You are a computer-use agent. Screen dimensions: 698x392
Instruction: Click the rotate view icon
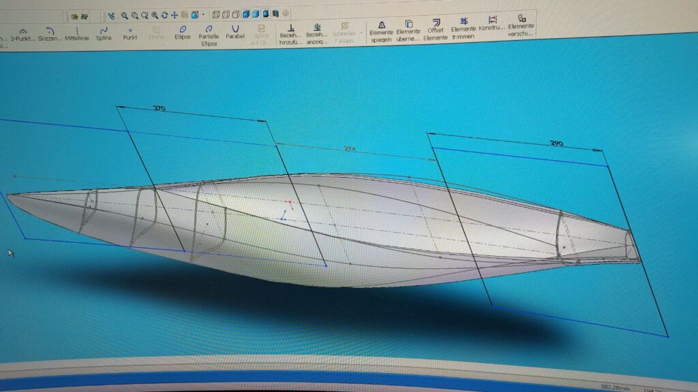[165, 15]
